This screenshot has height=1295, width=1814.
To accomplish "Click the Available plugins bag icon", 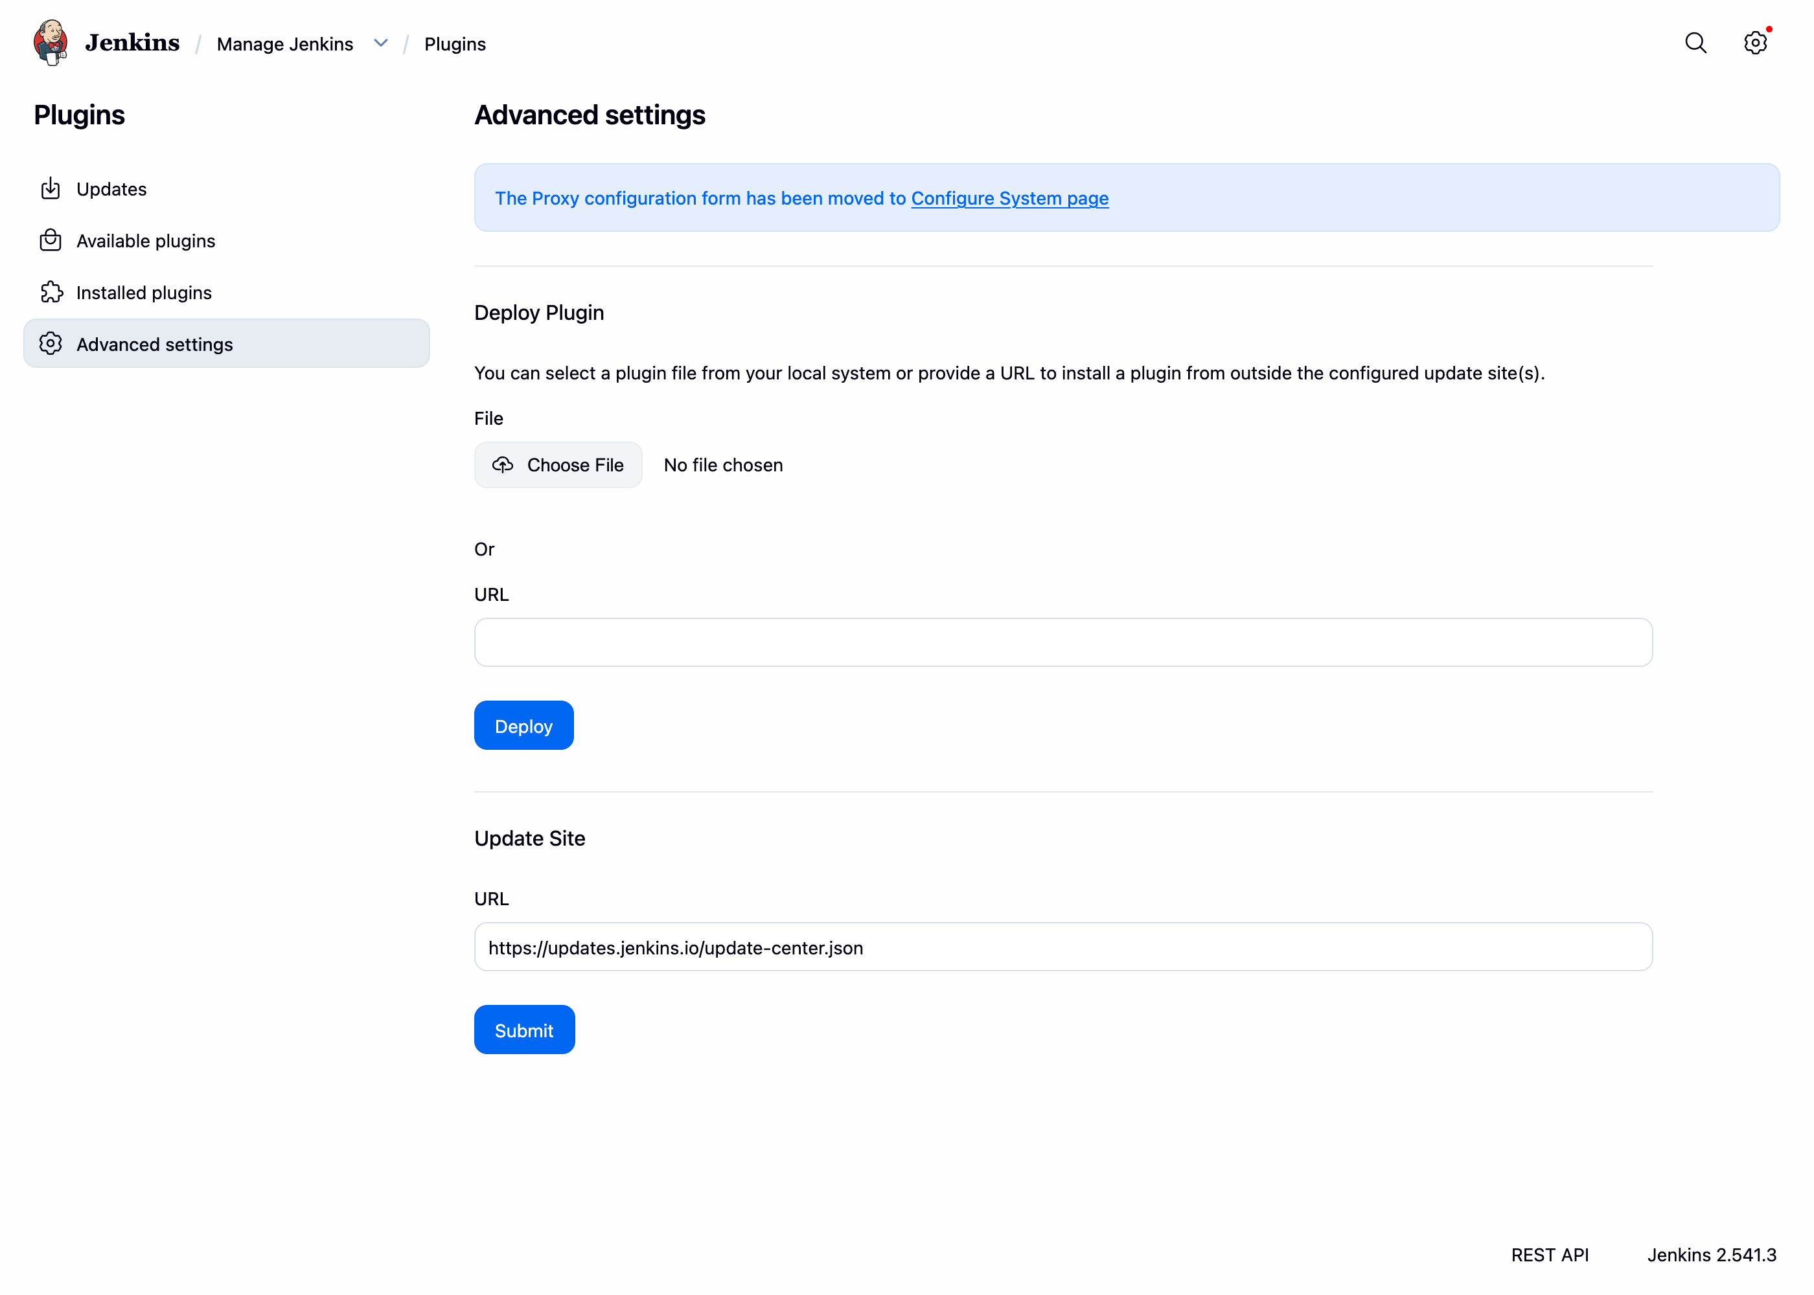I will click(51, 240).
